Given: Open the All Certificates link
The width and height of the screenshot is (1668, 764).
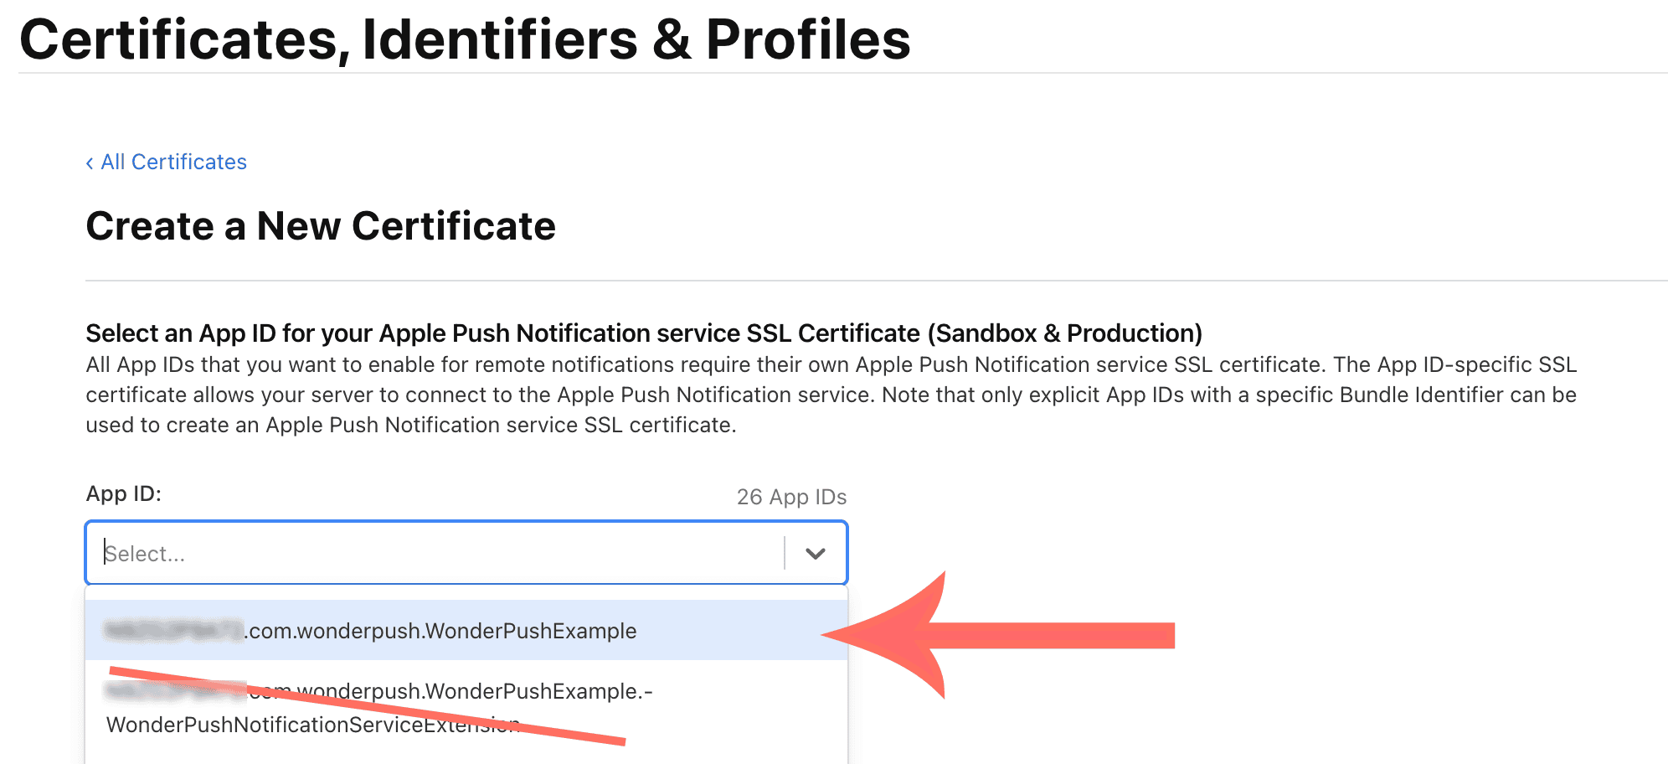Looking at the screenshot, I should coord(173,162).
